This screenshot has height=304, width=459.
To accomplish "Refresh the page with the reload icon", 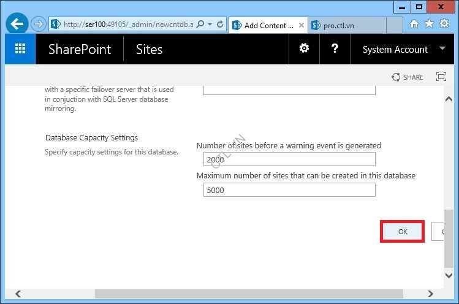I will (220, 24).
